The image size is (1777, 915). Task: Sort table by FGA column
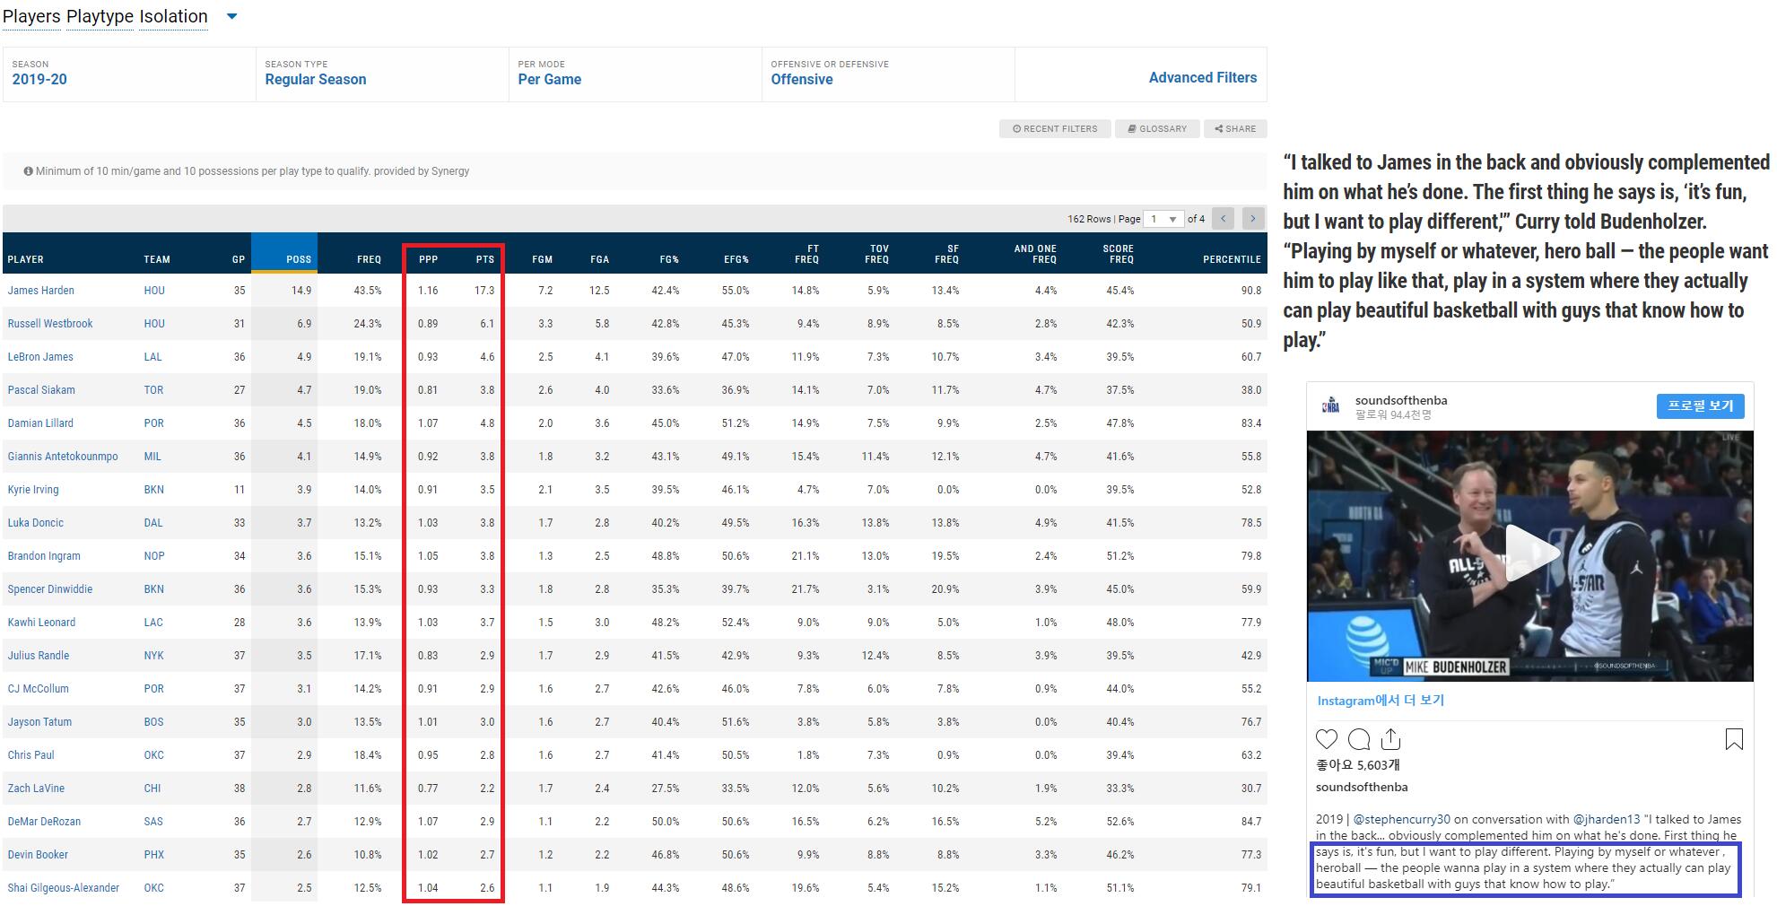(599, 259)
